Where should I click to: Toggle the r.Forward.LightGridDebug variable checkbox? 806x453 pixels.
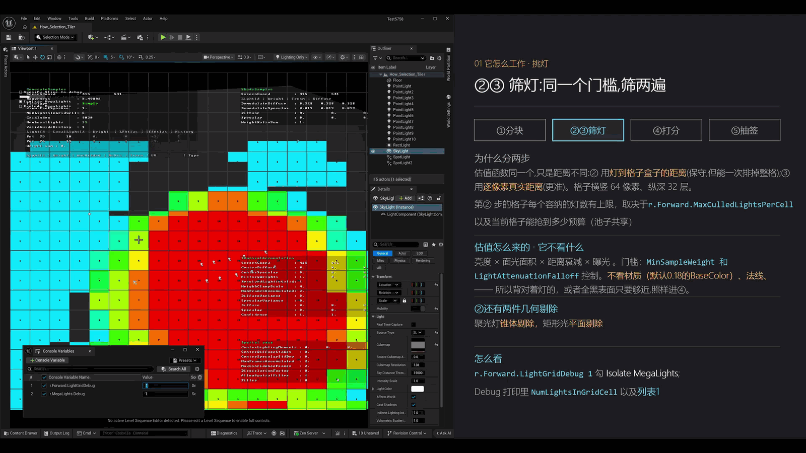tap(44, 386)
